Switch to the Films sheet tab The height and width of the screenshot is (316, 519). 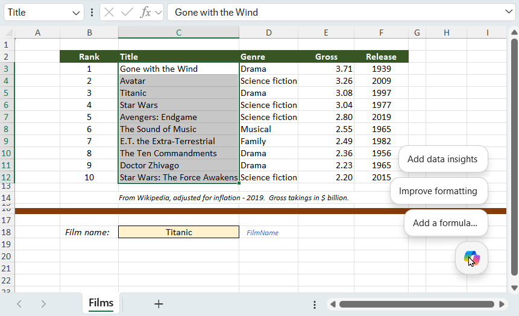(x=101, y=303)
